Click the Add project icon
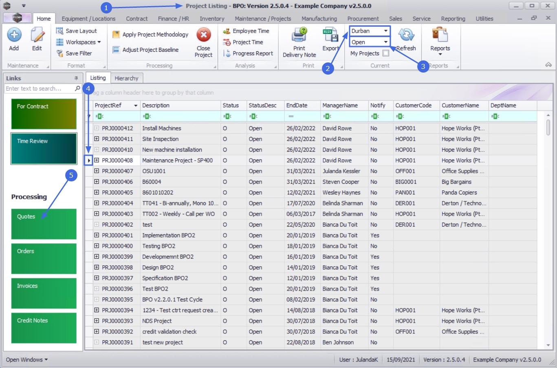This screenshot has height=368, width=557. tap(14, 36)
